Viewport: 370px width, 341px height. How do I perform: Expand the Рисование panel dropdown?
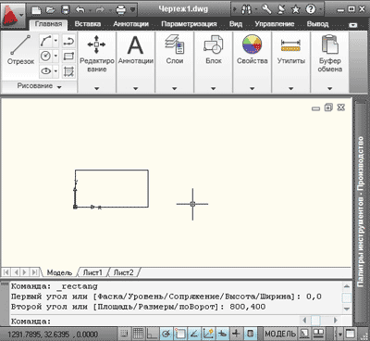(59, 87)
